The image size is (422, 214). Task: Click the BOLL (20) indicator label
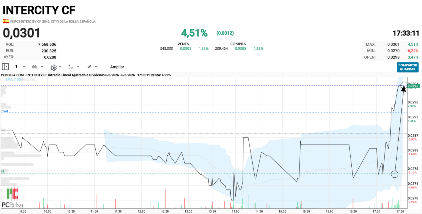tap(29, 79)
